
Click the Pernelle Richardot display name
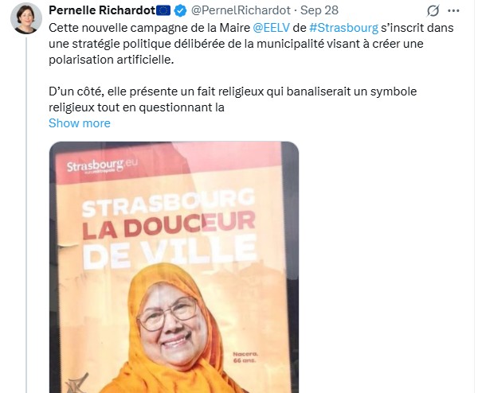point(102,10)
